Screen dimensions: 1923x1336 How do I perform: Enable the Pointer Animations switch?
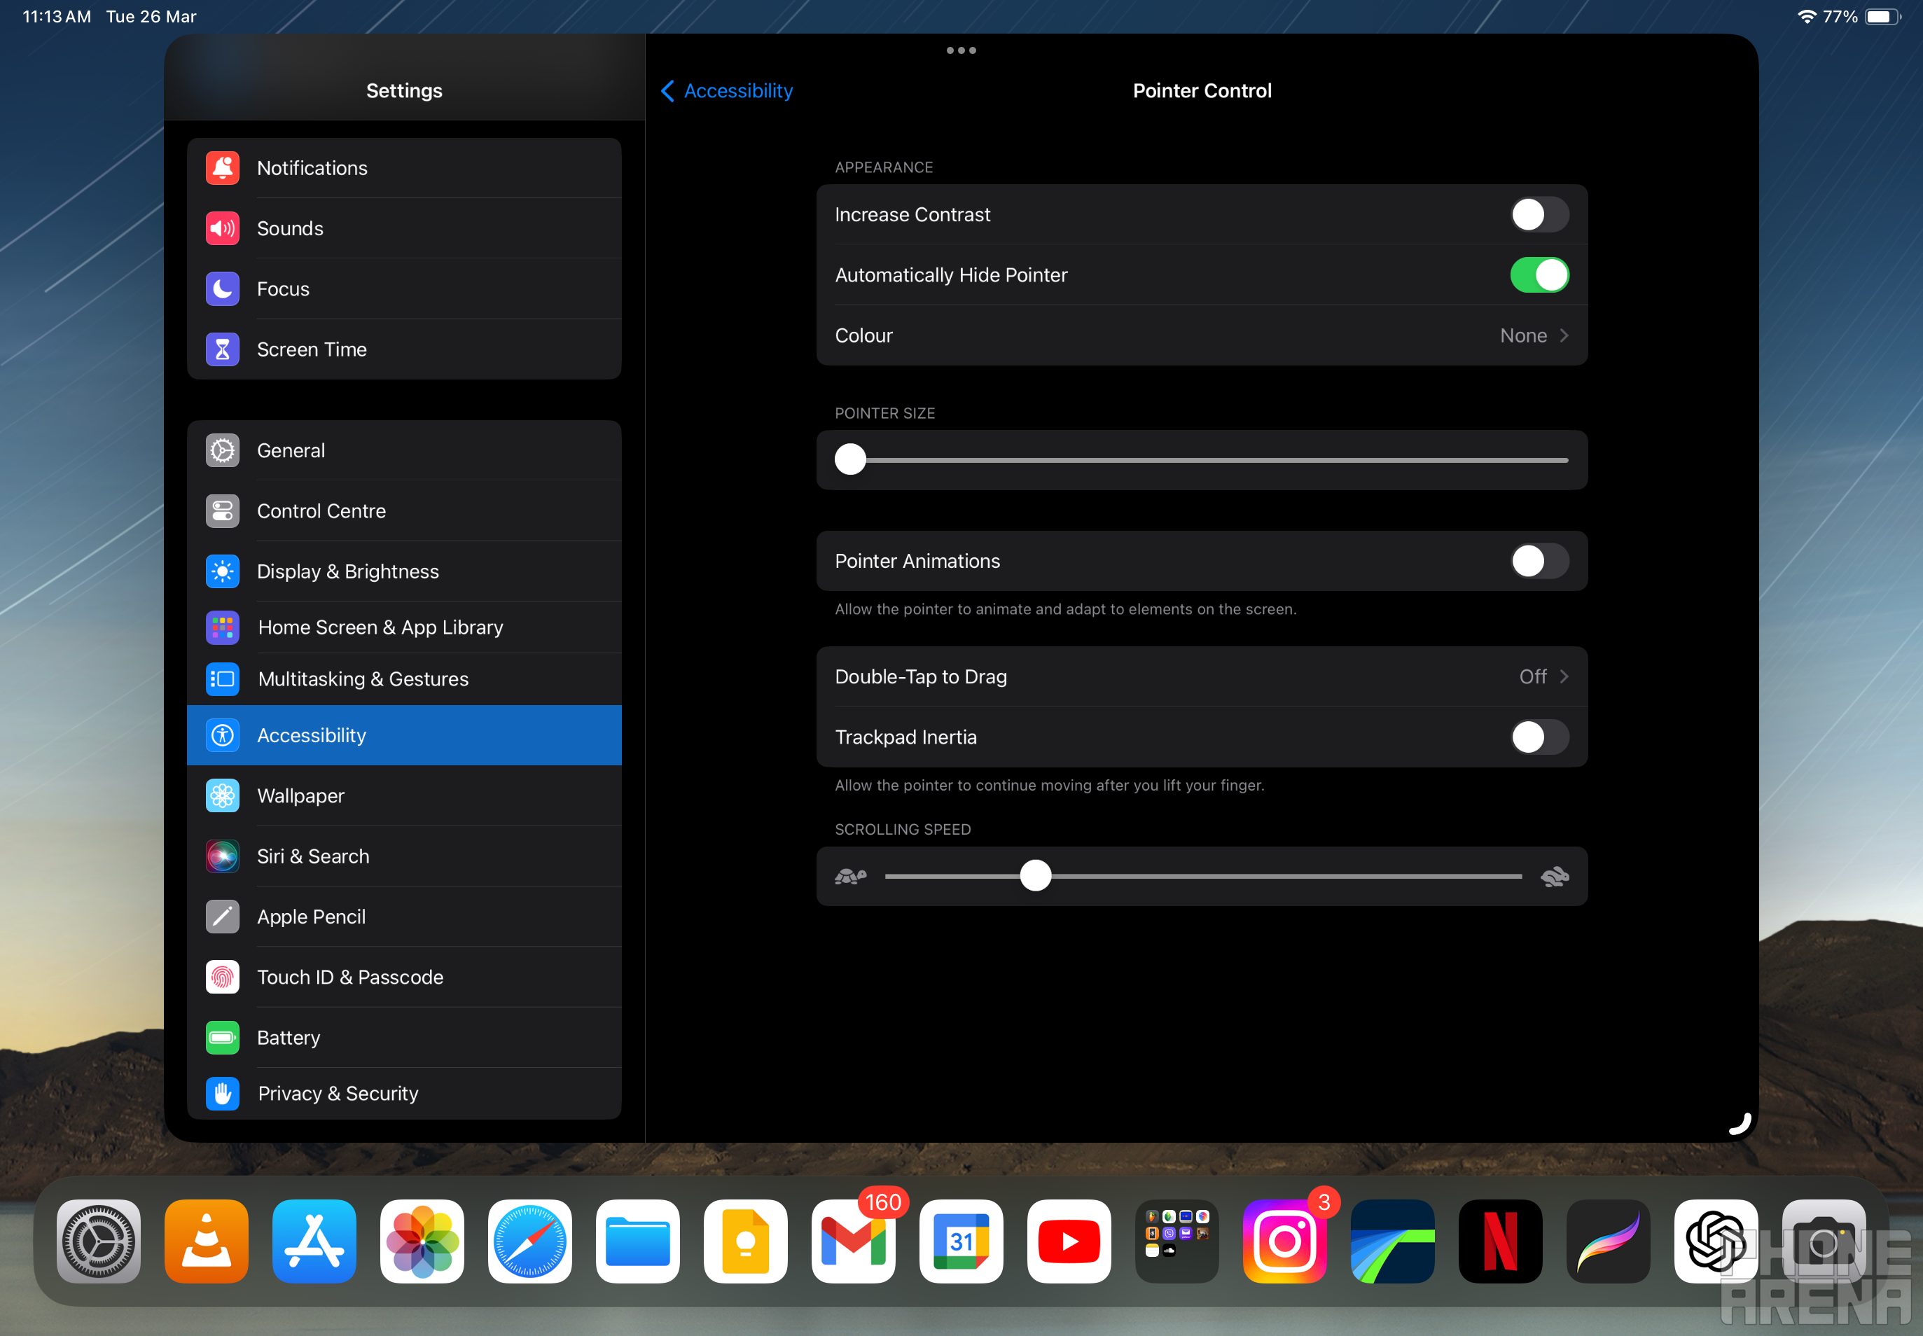[1539, 561]
